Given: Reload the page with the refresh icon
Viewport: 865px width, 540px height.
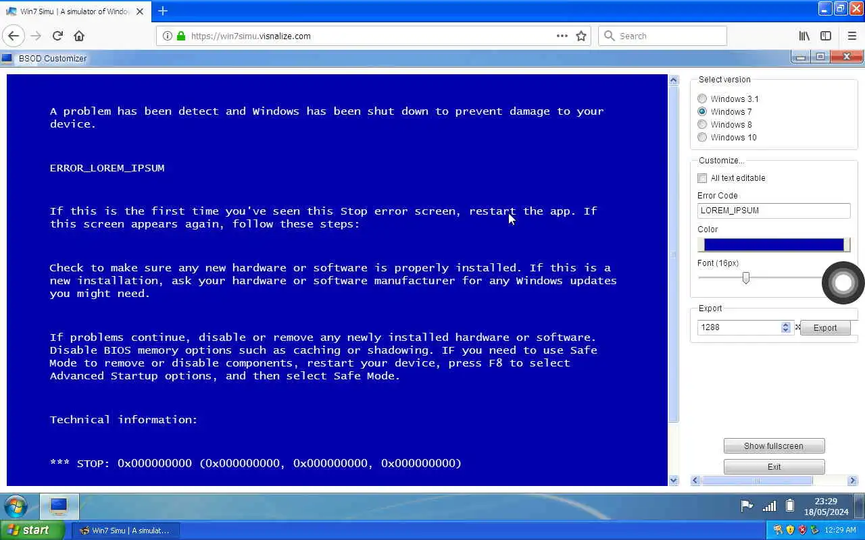Looking at the screenshot, I should pos(57,36).
